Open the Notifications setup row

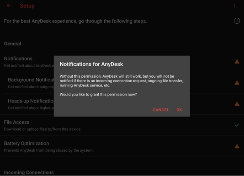pyautogui.click(x=122, y=62)
